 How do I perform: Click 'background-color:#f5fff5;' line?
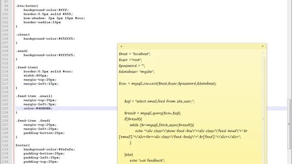click(x=49, y=38)
